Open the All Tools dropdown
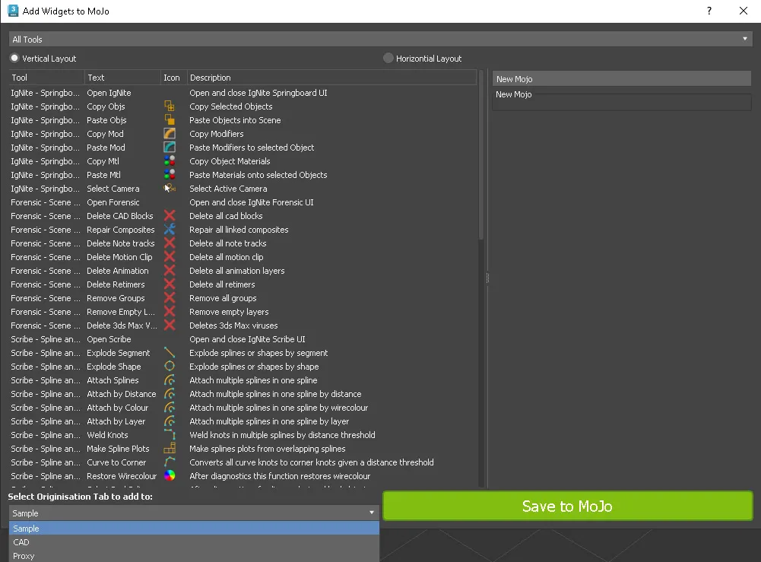This screenshot has width=761, height=562. tap(380, 40)
